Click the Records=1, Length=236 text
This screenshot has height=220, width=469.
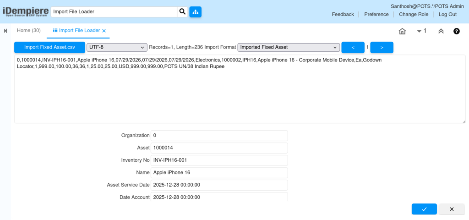(x=176, y=47)
